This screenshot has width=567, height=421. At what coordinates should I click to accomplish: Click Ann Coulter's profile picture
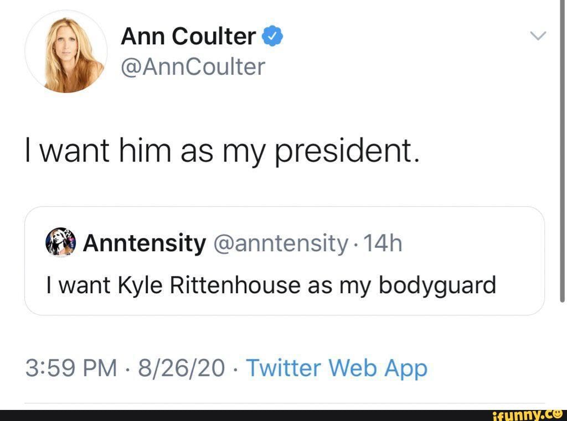click(x=66, y=51)
